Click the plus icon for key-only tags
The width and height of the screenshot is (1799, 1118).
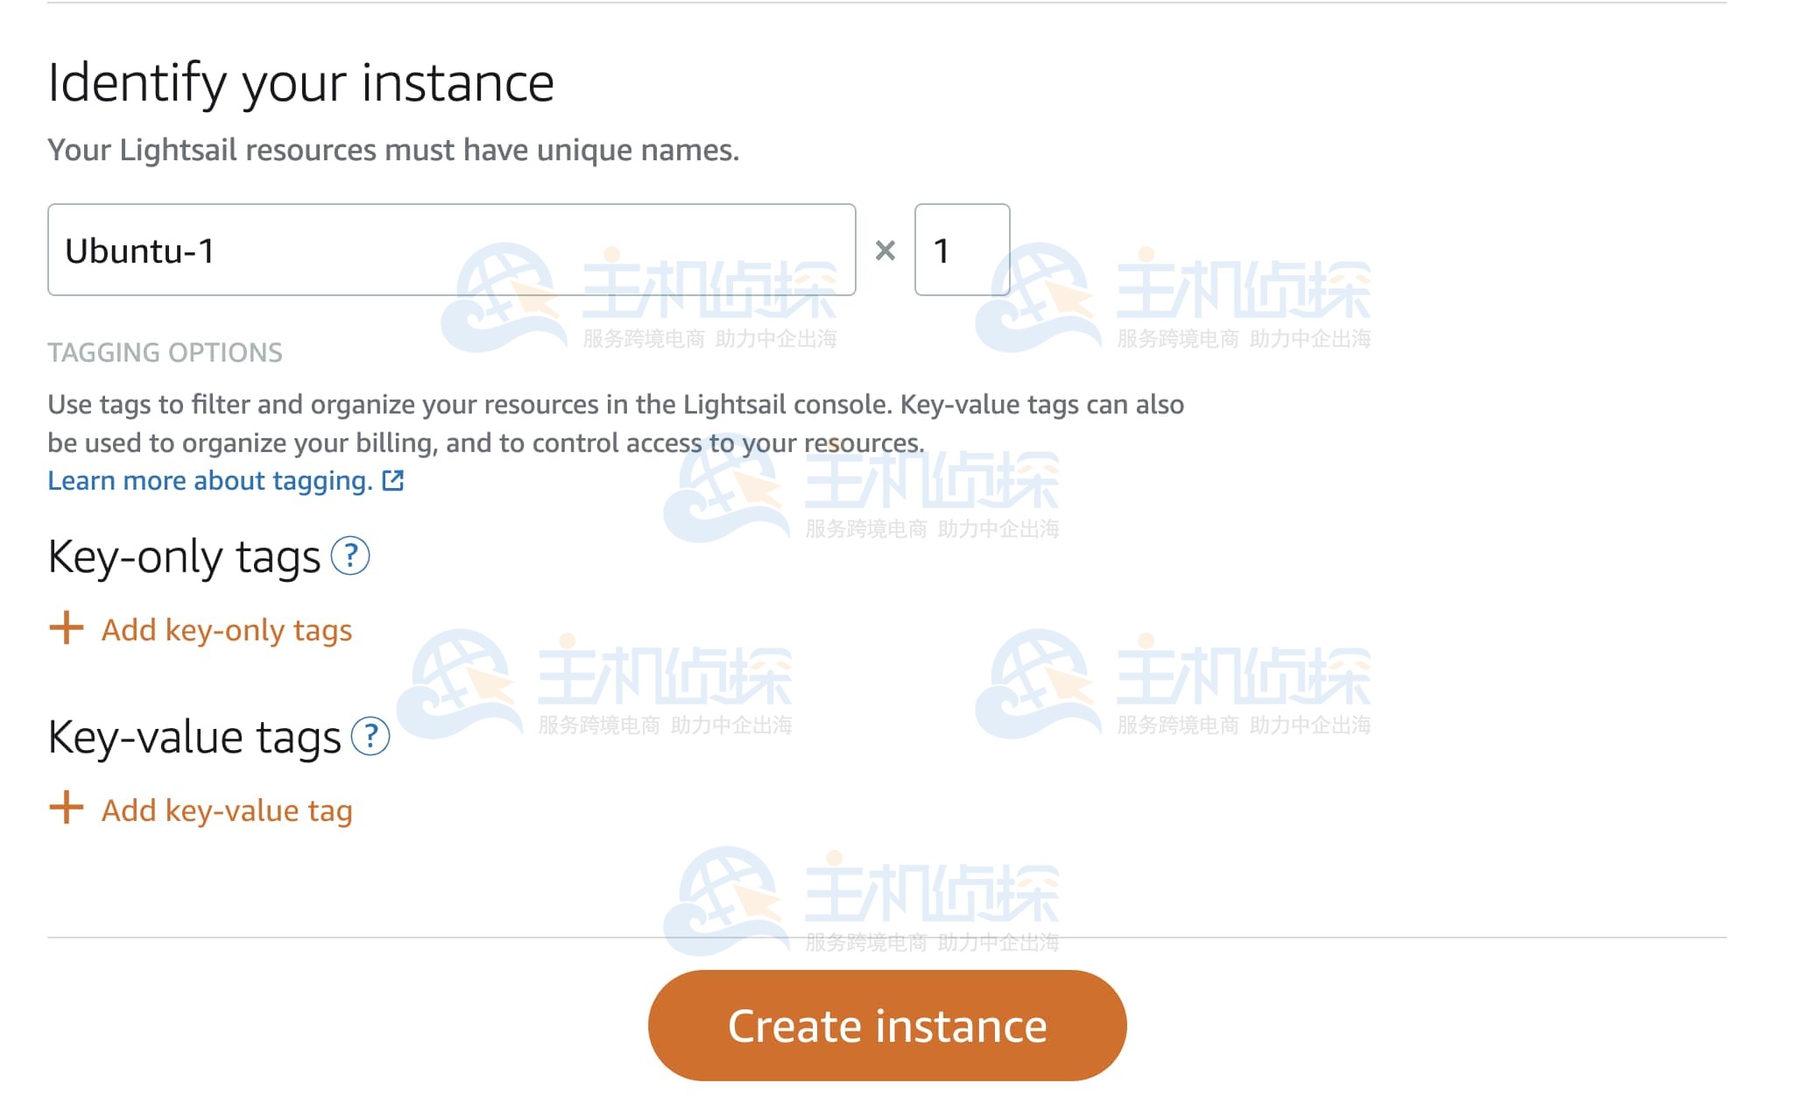click(x=67, y=628)
